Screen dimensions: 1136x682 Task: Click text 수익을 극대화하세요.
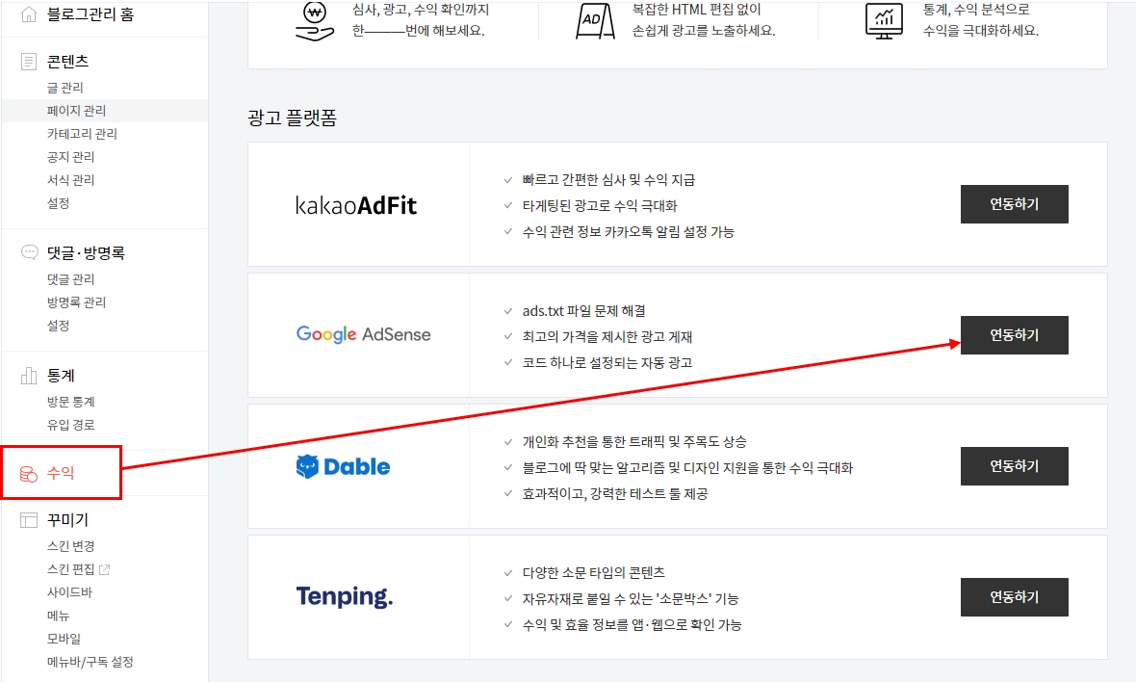pyautogui.click(x=980, y=31)
